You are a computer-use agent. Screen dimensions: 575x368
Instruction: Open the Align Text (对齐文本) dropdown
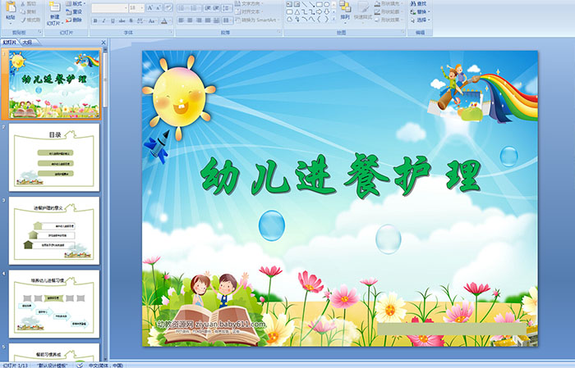pyautogui.click(x=249, y=11)
